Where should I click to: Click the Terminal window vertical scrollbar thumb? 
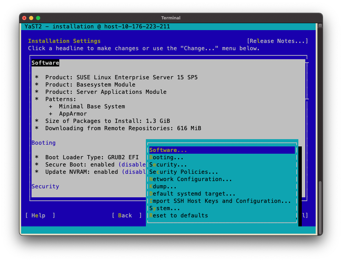coord(320,207)
